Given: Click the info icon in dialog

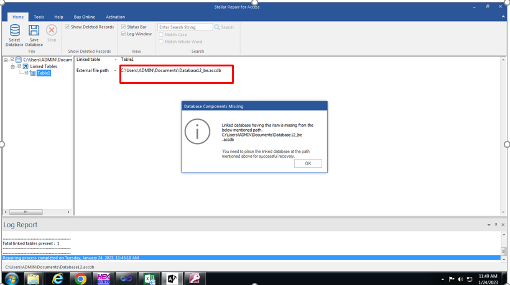Looking at the screenshot, I should [x=197, y=132].
